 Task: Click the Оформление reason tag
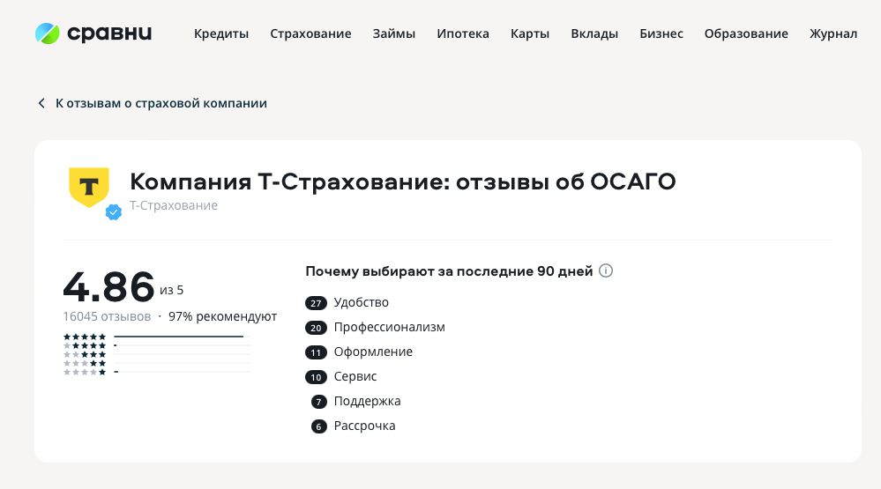pyautogui.click(x=373, y=352)
